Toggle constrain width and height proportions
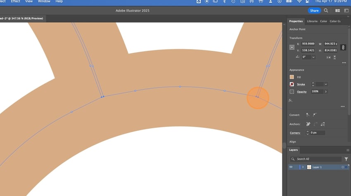The image size is (351, 196). pos(343,47)
